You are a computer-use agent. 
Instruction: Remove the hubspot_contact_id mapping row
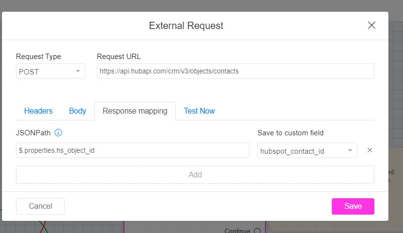point(370,150)
